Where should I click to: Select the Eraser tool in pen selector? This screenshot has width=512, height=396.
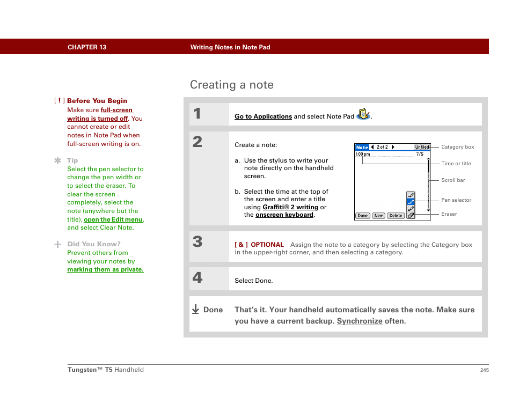coord(411,215)
